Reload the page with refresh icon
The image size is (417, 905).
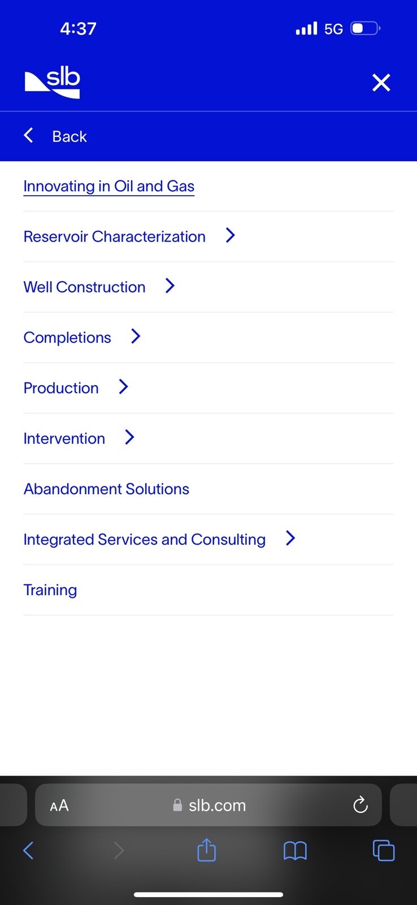[360, 805]
